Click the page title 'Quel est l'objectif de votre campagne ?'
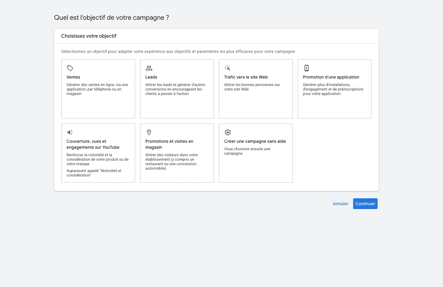Image resolution: width=443 pixels, height=287 pixels. 111,18
